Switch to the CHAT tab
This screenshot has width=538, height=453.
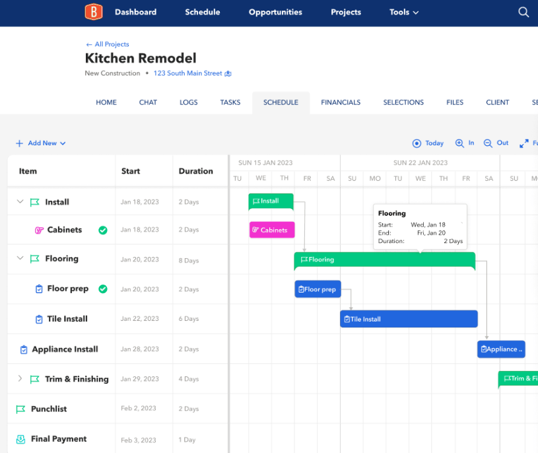148,102
